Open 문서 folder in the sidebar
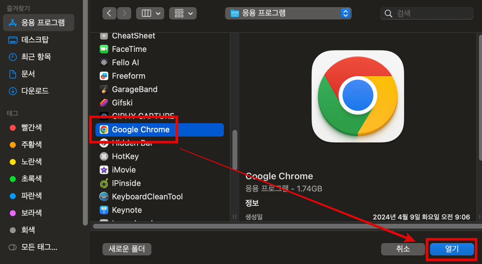The width and height of the screenshot is (482, 264). click(39, 74)
